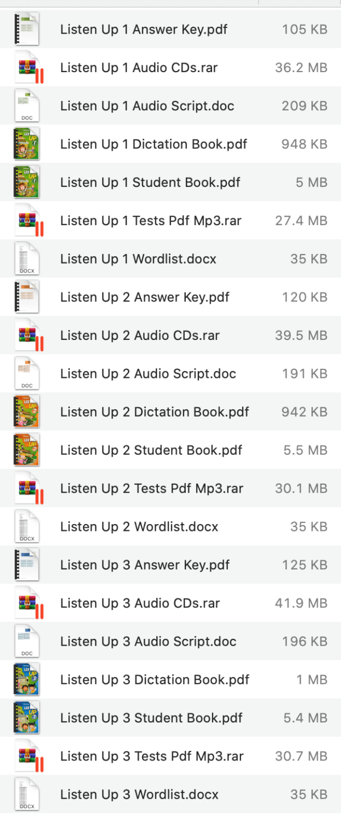The width and height of the screenshot is (341, 823).
Task: Click the Listen Up 2 Student Book cover thumbnail
Action: tap(27, 450)
